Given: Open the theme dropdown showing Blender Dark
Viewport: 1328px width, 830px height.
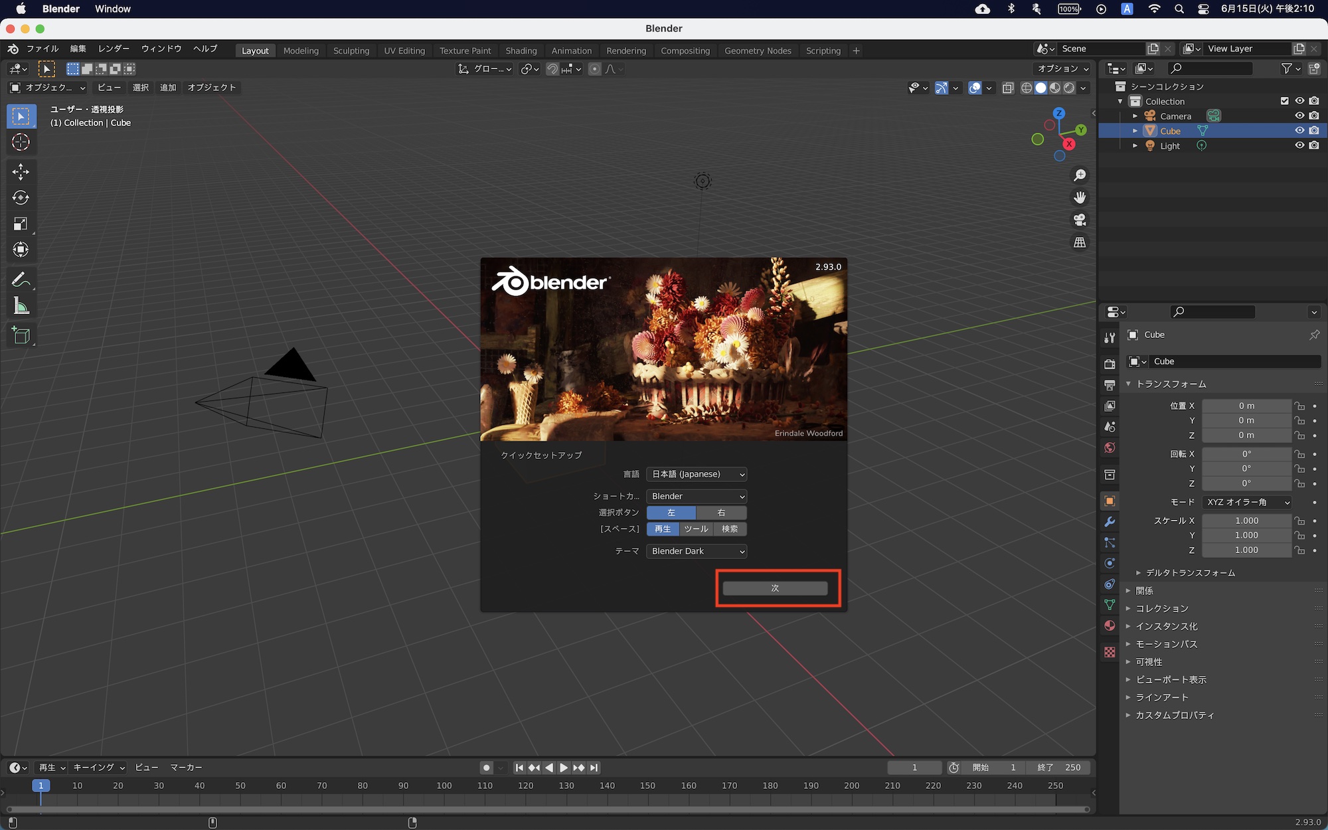Looking at the screenshot, I should (x=697, y=551).
